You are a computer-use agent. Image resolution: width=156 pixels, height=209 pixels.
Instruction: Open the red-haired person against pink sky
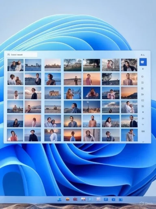[33, 121]
